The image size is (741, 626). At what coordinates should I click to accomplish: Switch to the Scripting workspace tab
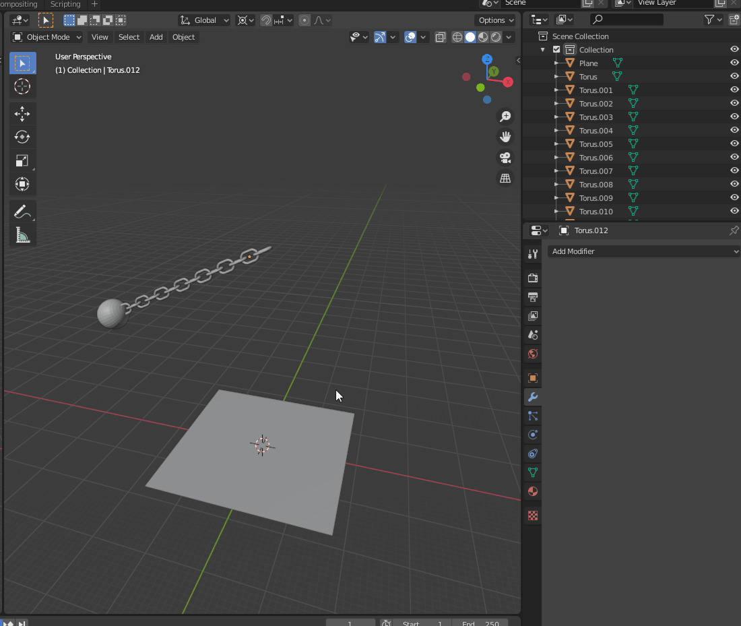[x=65, y=4]
